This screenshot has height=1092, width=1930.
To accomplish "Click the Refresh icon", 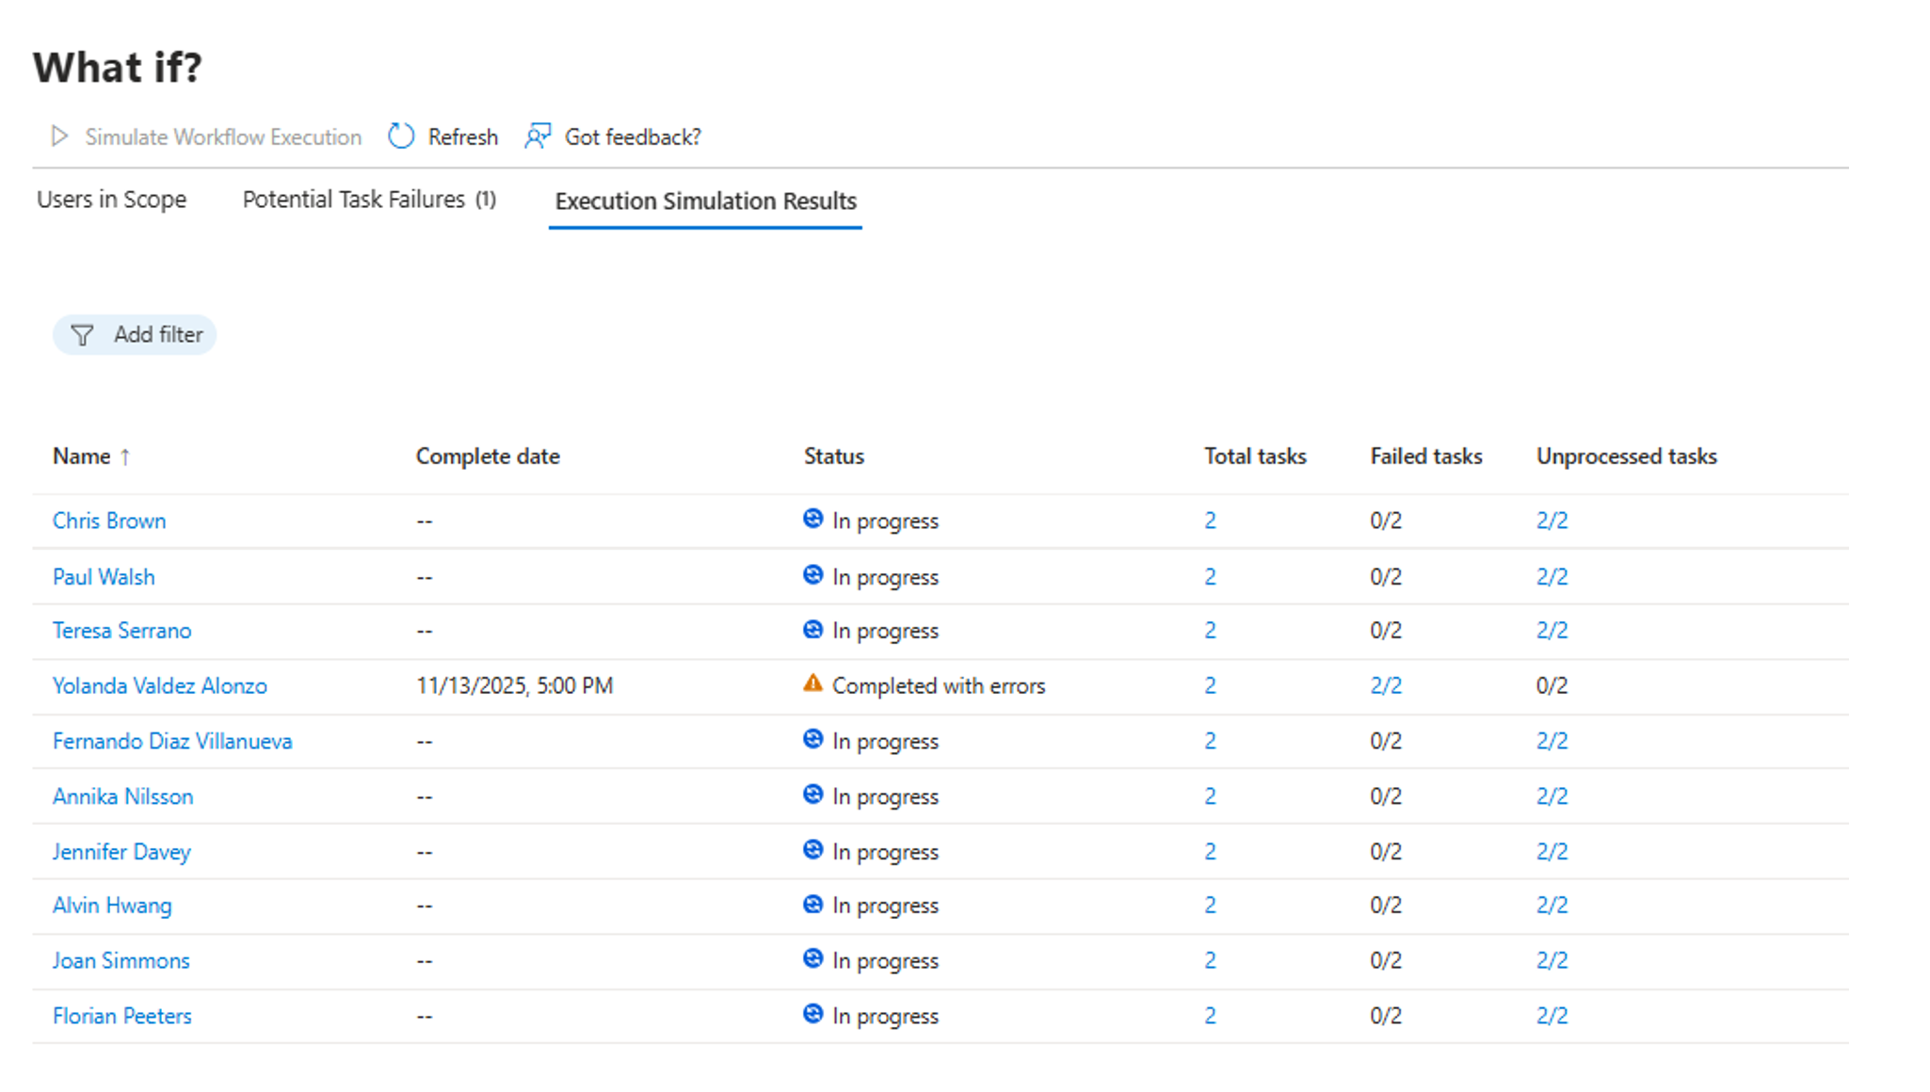I will [x=400, y=136].
